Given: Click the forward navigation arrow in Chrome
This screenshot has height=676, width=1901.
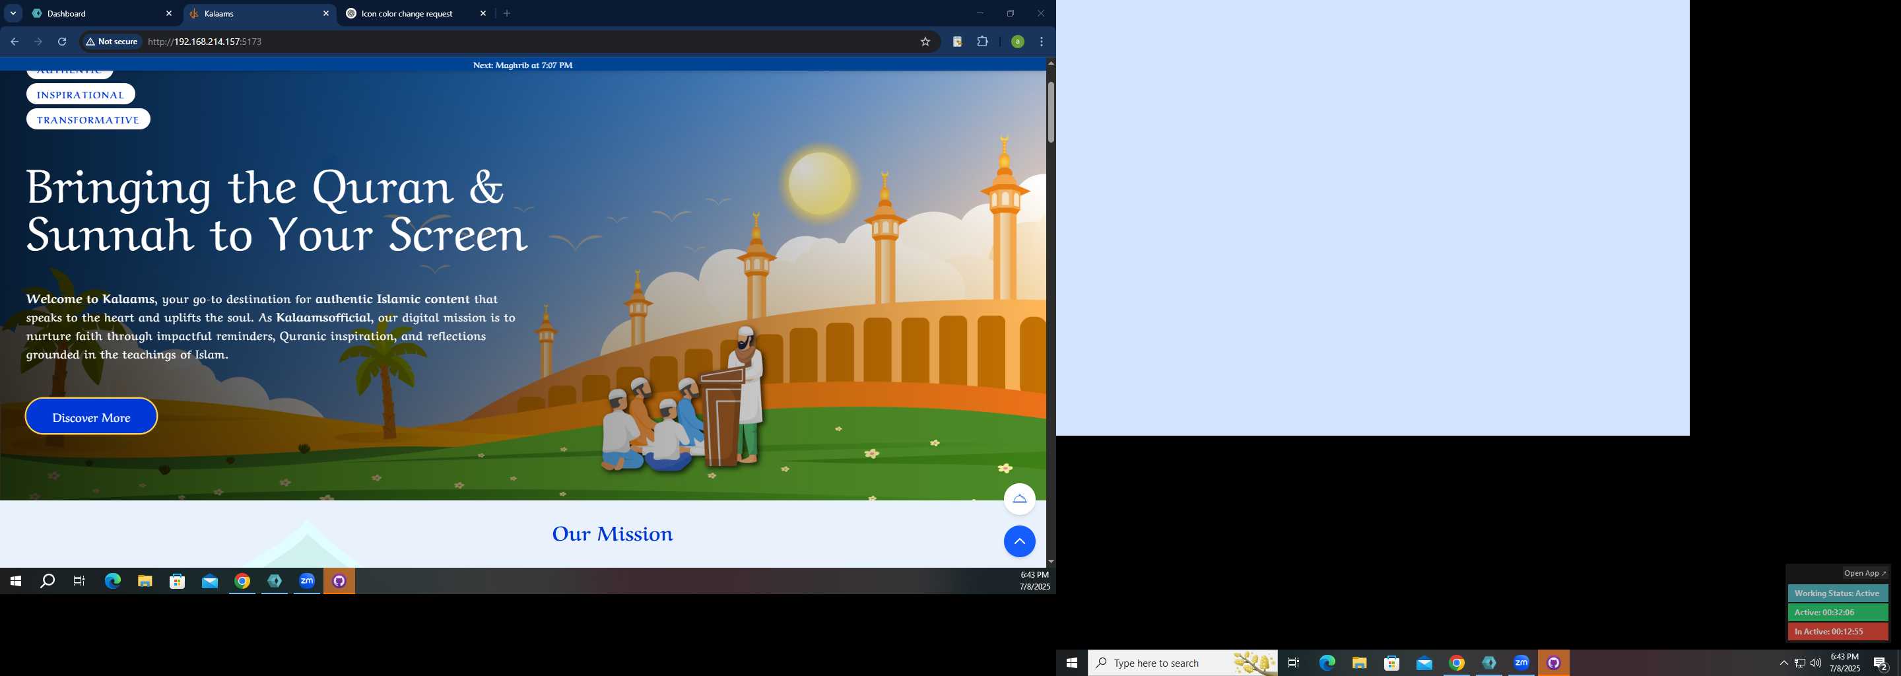Looking at the screenshot, I should click(x=38, y=42).
